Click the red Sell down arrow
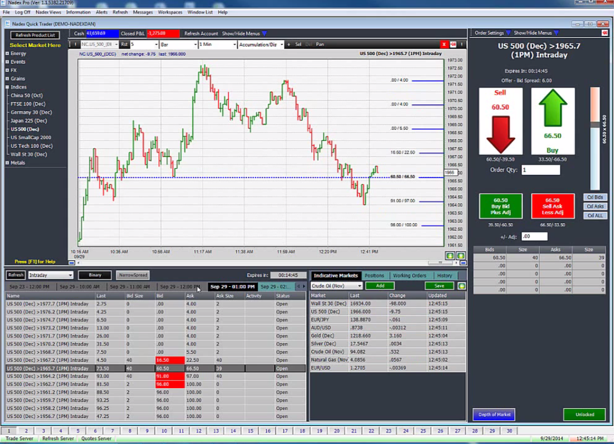 click(x=500, y=133)
